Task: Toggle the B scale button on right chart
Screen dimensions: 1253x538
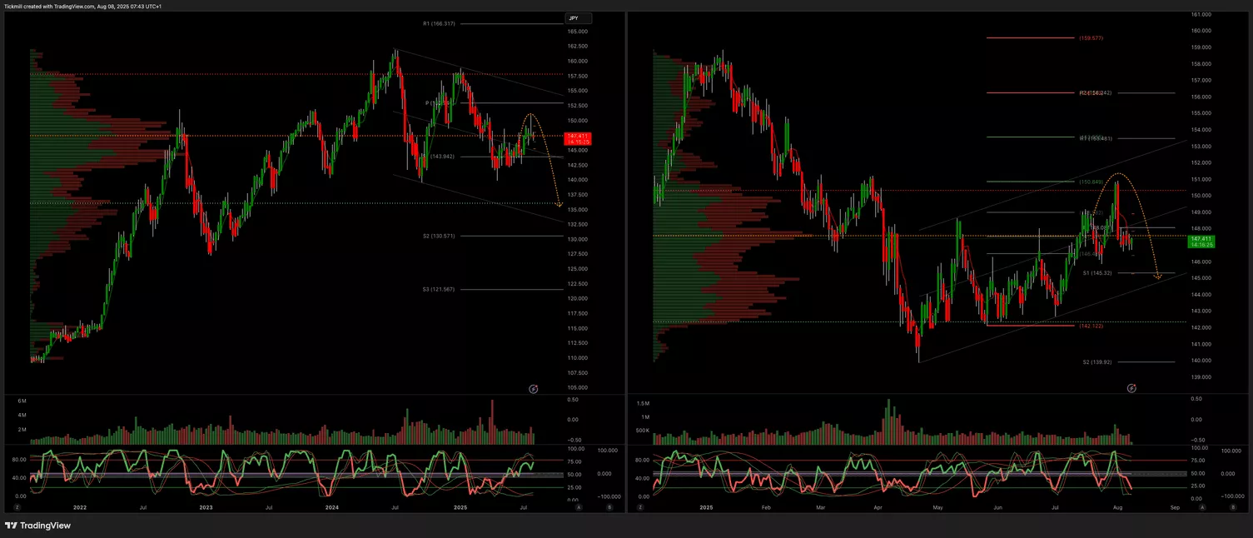Action: tap(1233, 506)
